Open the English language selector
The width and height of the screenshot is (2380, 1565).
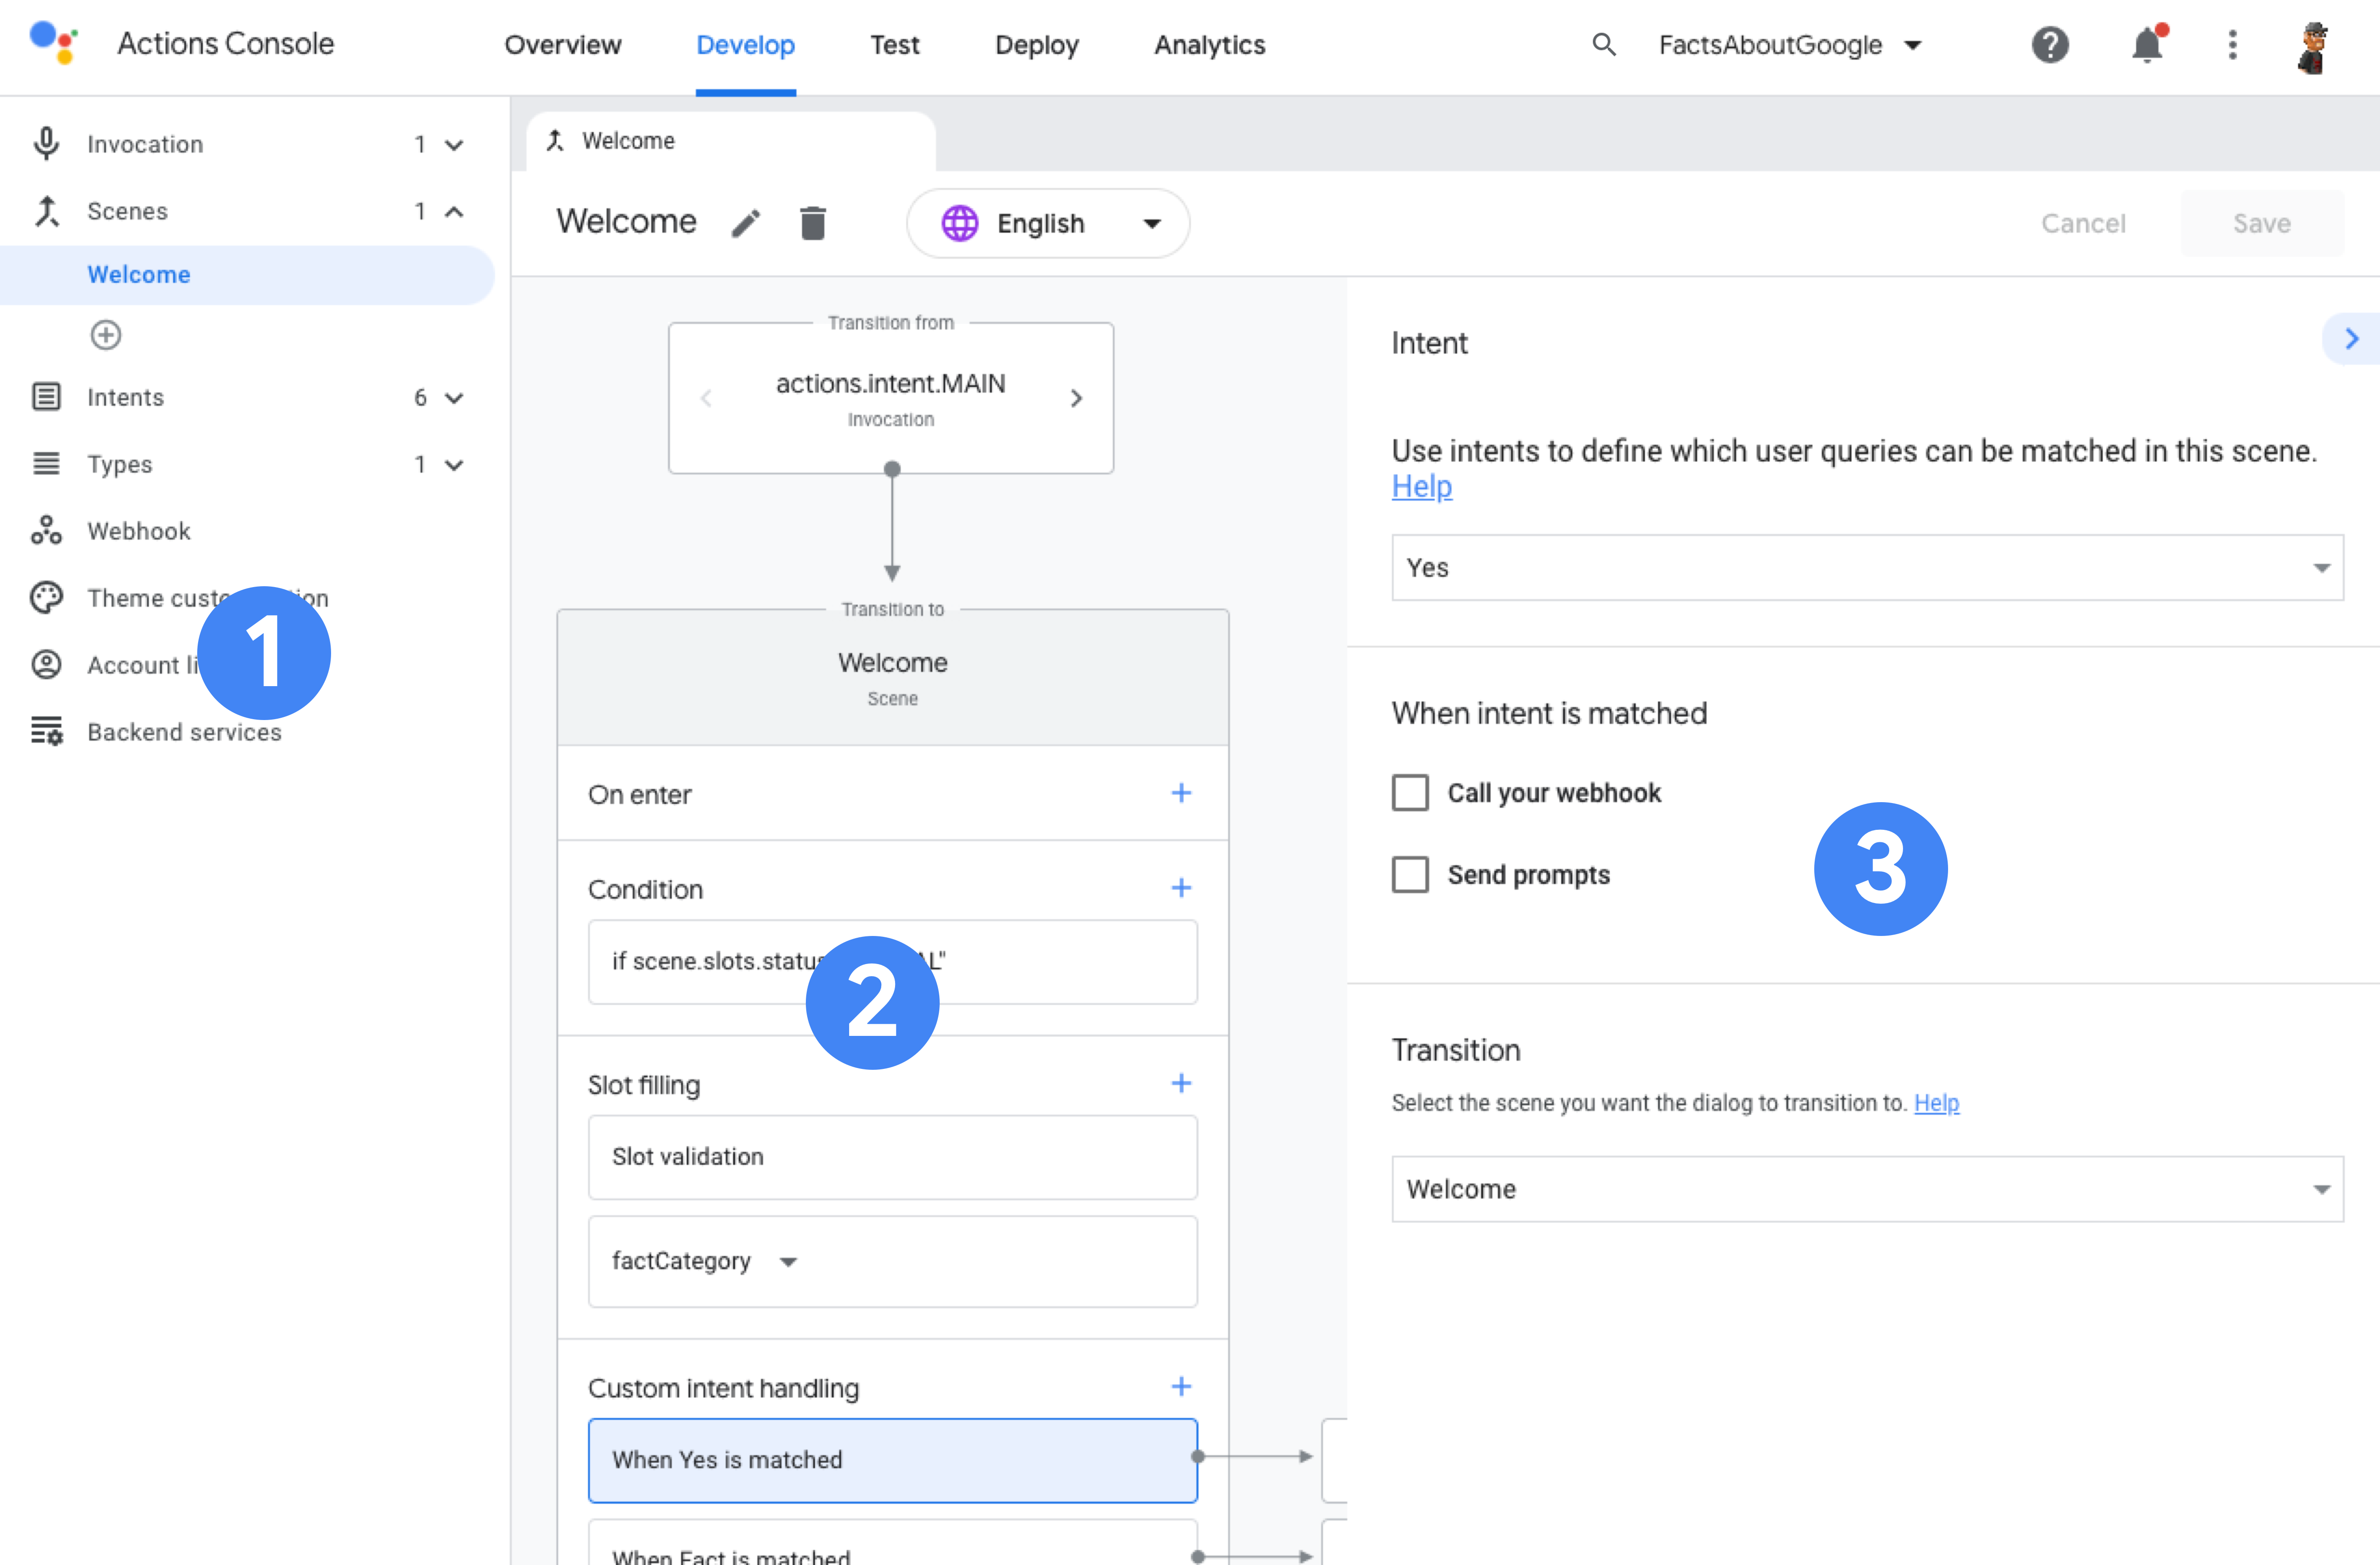(1048, 224)
